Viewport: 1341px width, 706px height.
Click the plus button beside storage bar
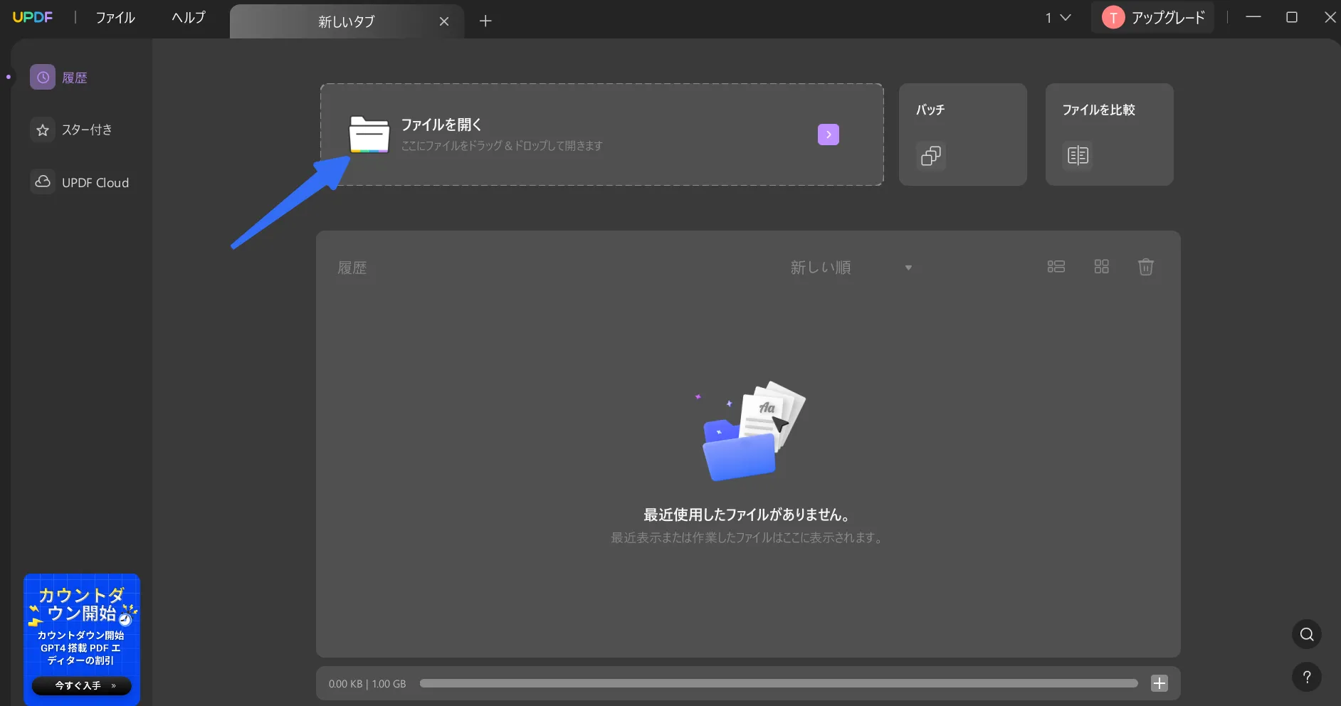(x=1159, y=683)
